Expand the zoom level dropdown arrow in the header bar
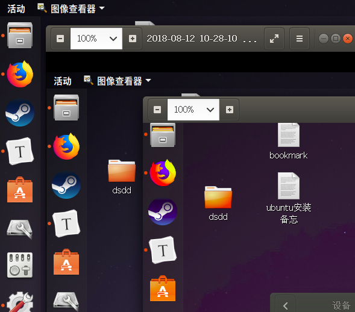This screenshot has height=312, width=355. pyautogui.click(x=113, y=39)
